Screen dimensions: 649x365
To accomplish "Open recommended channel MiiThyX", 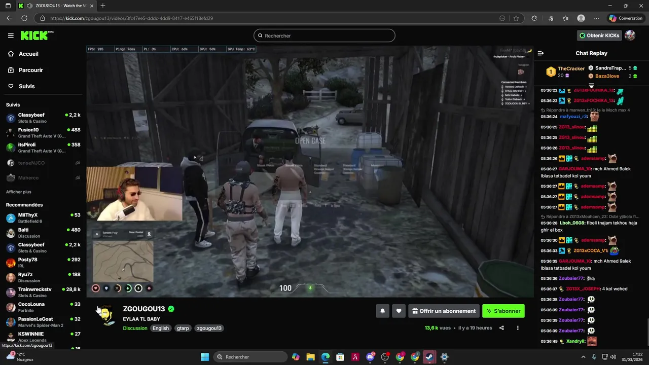I will tap(43, 218).
